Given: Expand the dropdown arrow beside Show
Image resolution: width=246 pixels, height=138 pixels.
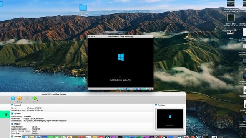Looking at the screenshot, I should 38,100.
